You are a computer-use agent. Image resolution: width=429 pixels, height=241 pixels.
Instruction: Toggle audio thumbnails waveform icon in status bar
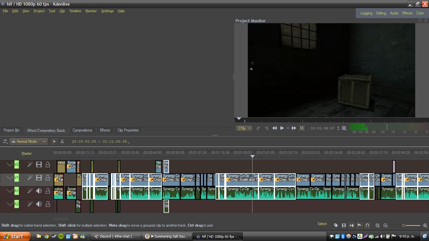pos(352,226)
